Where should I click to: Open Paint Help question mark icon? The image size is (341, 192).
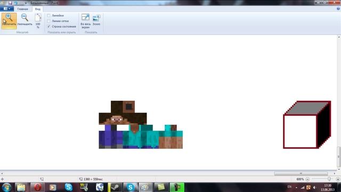coord(338,9)
